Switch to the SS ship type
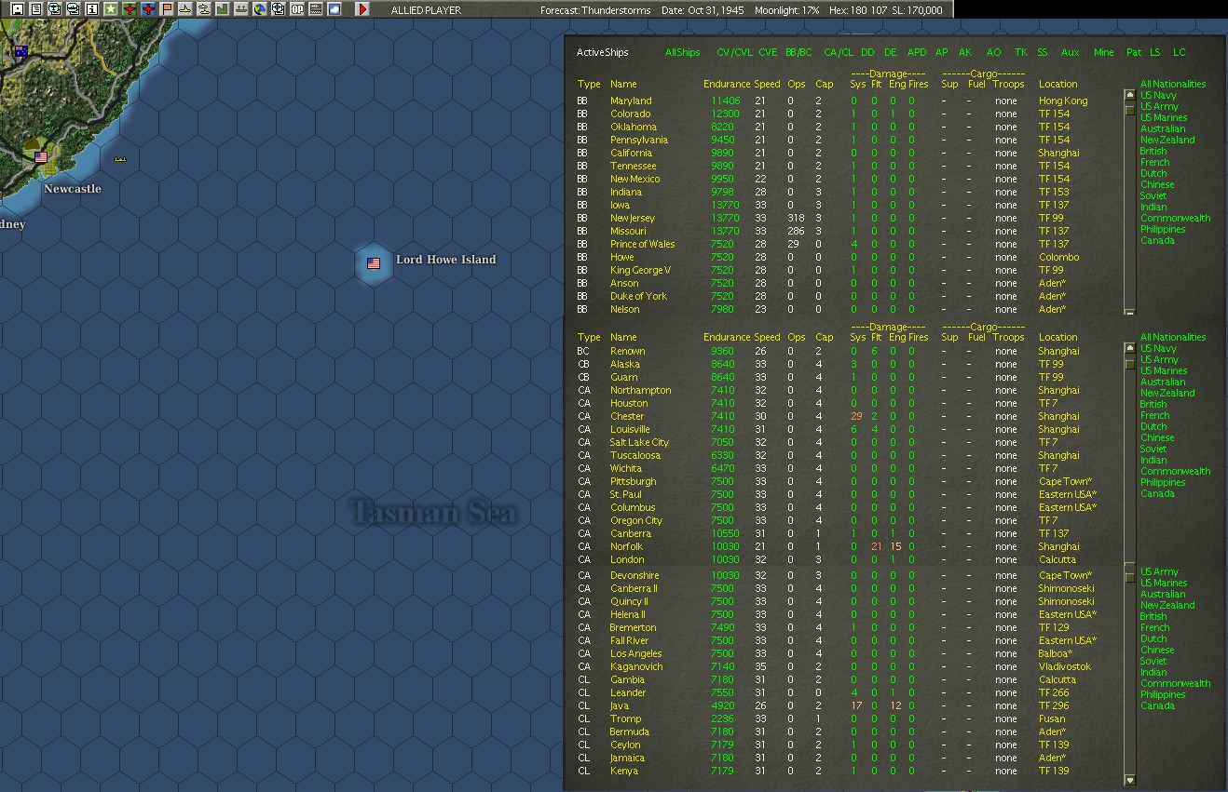 (1042, 52)
